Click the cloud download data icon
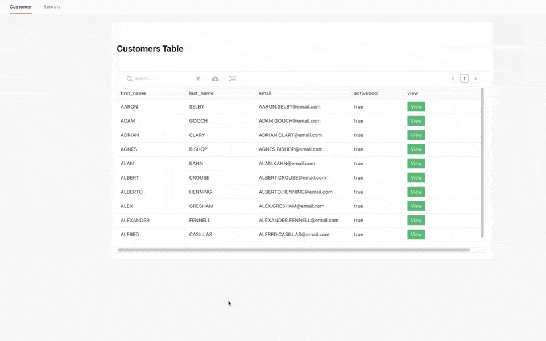The width and height of the screenshot is (546, 341). click(x=215, y=79)
